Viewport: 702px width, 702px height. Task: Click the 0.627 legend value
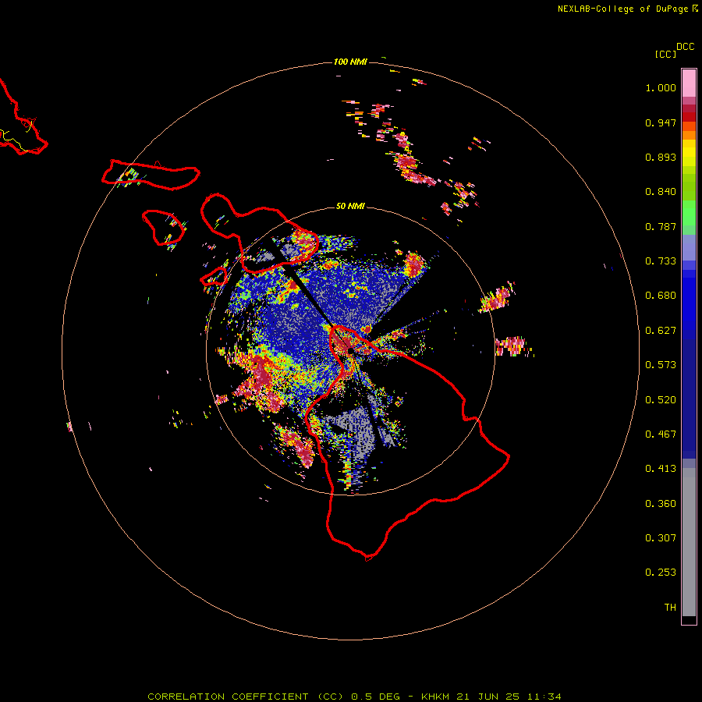click(661, 331)
